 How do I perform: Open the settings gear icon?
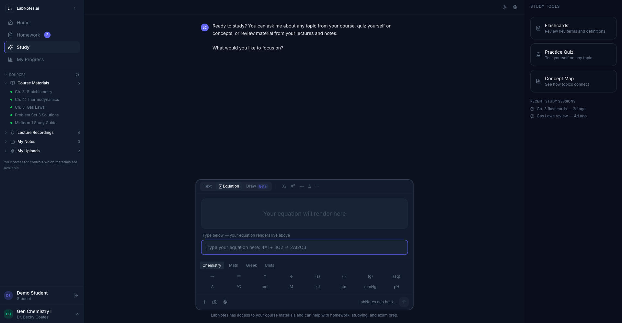(x=515, y=7)
